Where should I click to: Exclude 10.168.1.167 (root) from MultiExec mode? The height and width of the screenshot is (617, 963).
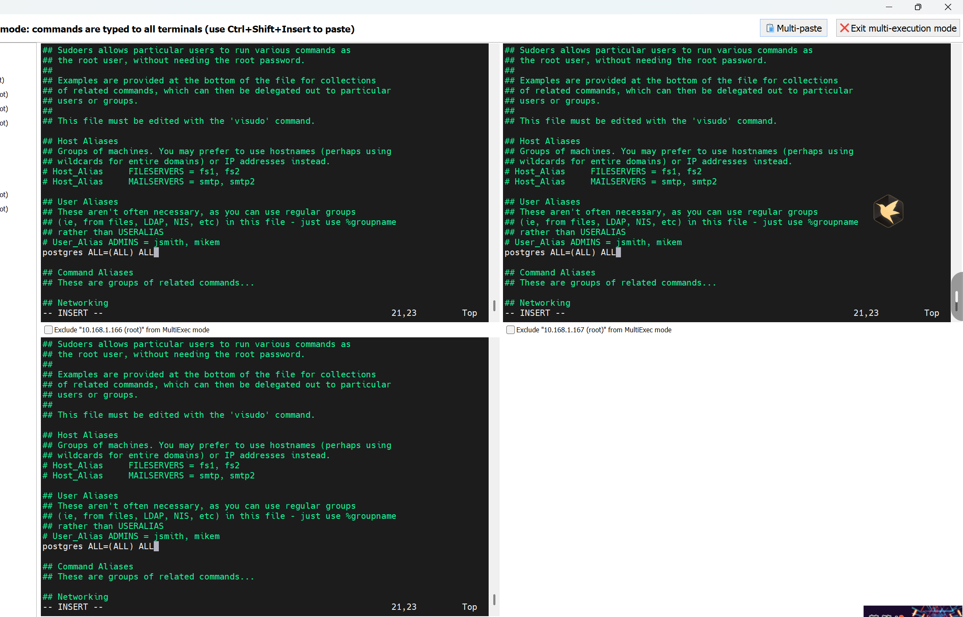click(510, 330)
